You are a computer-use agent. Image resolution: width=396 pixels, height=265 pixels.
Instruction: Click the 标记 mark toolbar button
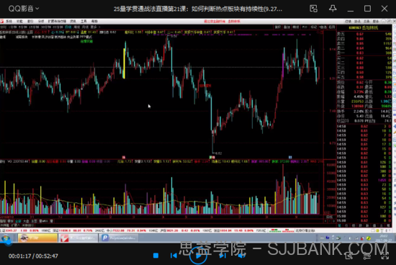(314, 27)
